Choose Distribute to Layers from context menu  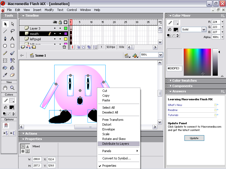116,144
